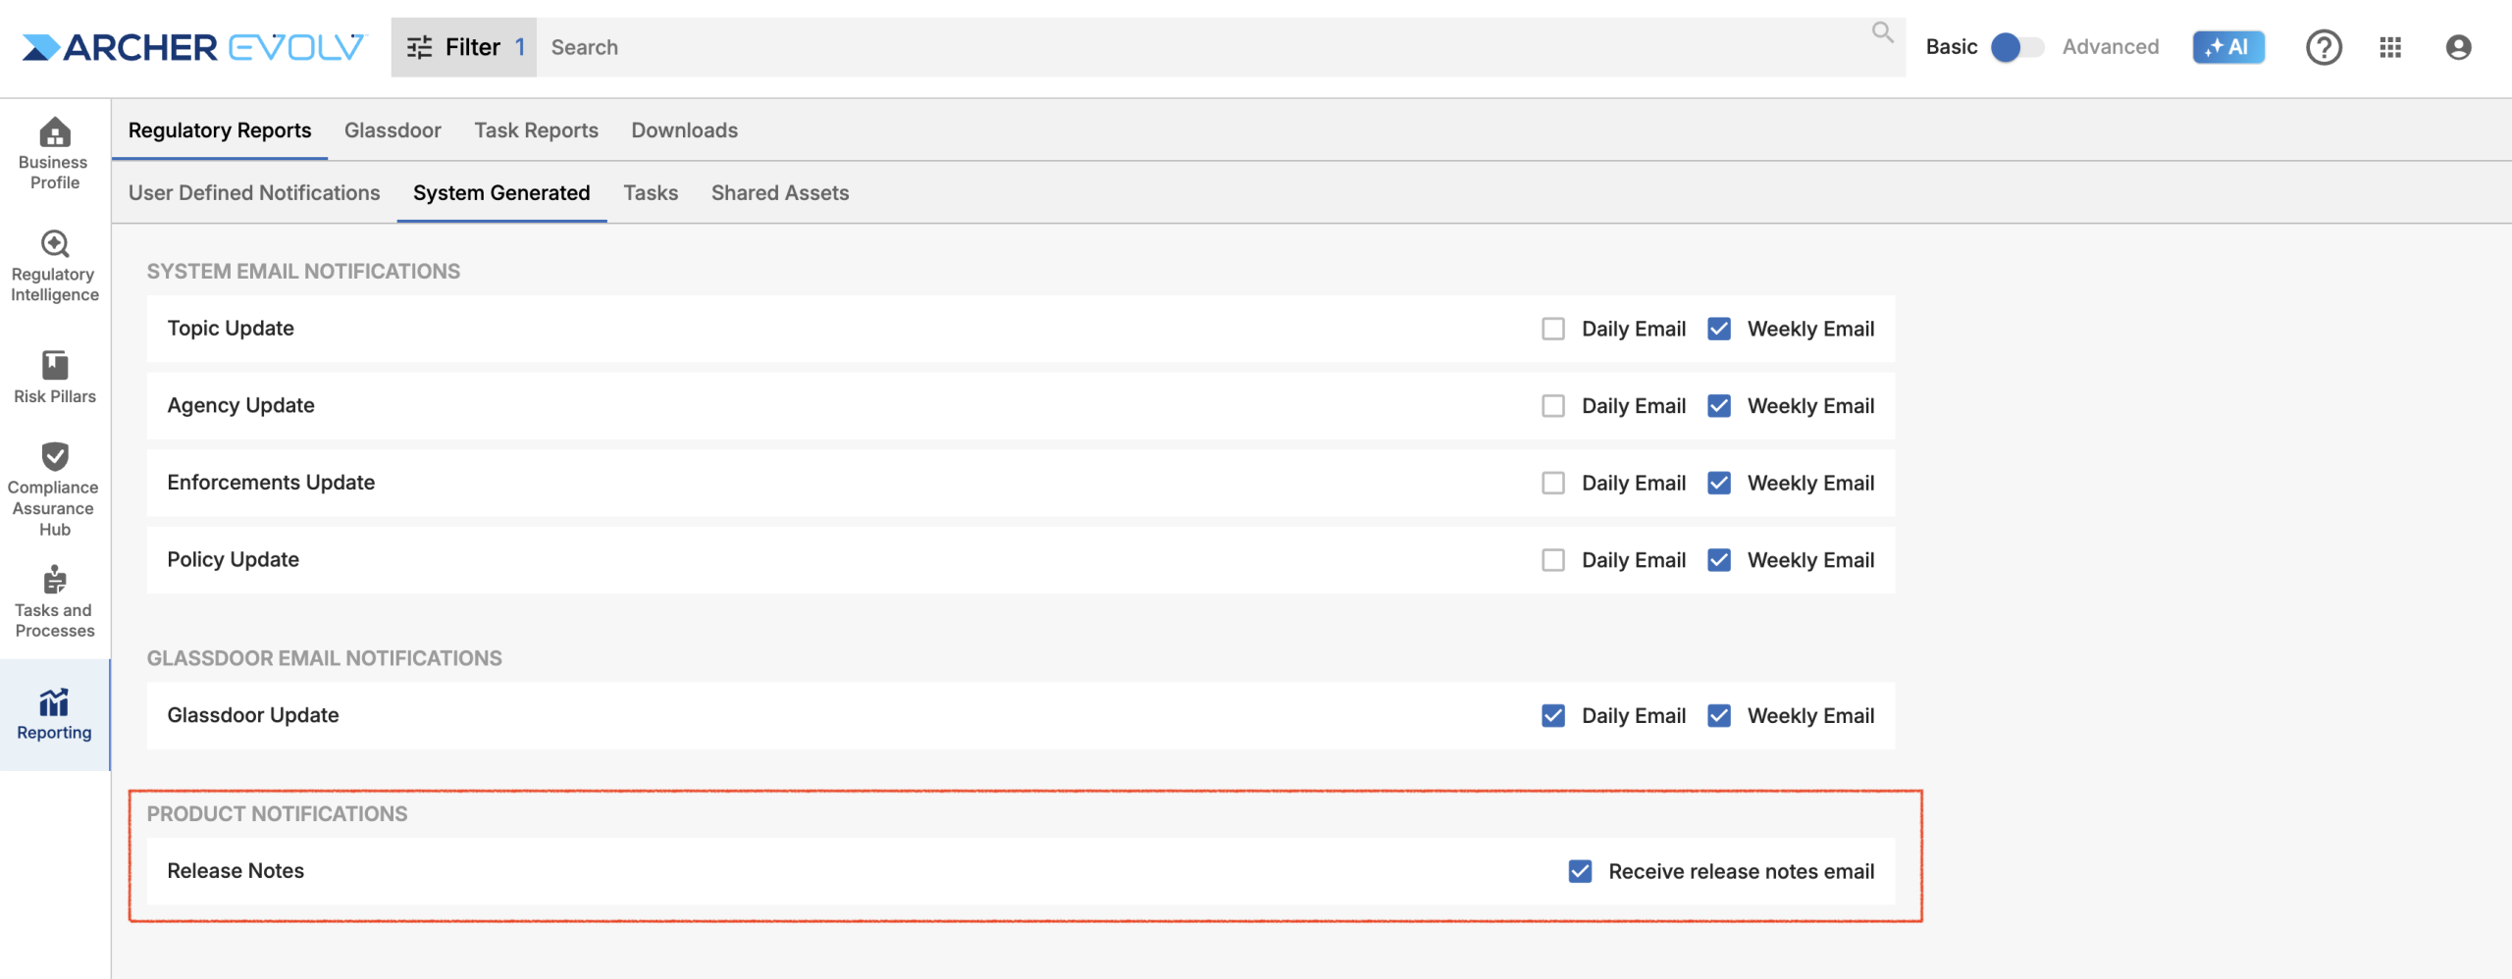Go to Regulatory Intelligence section
This screenshot has width=2512, height=979.
54,266
